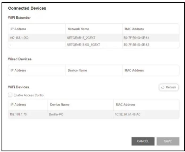Click the Refresh button
The width and height of the screenshot is (185, 152).
point(168,87)
